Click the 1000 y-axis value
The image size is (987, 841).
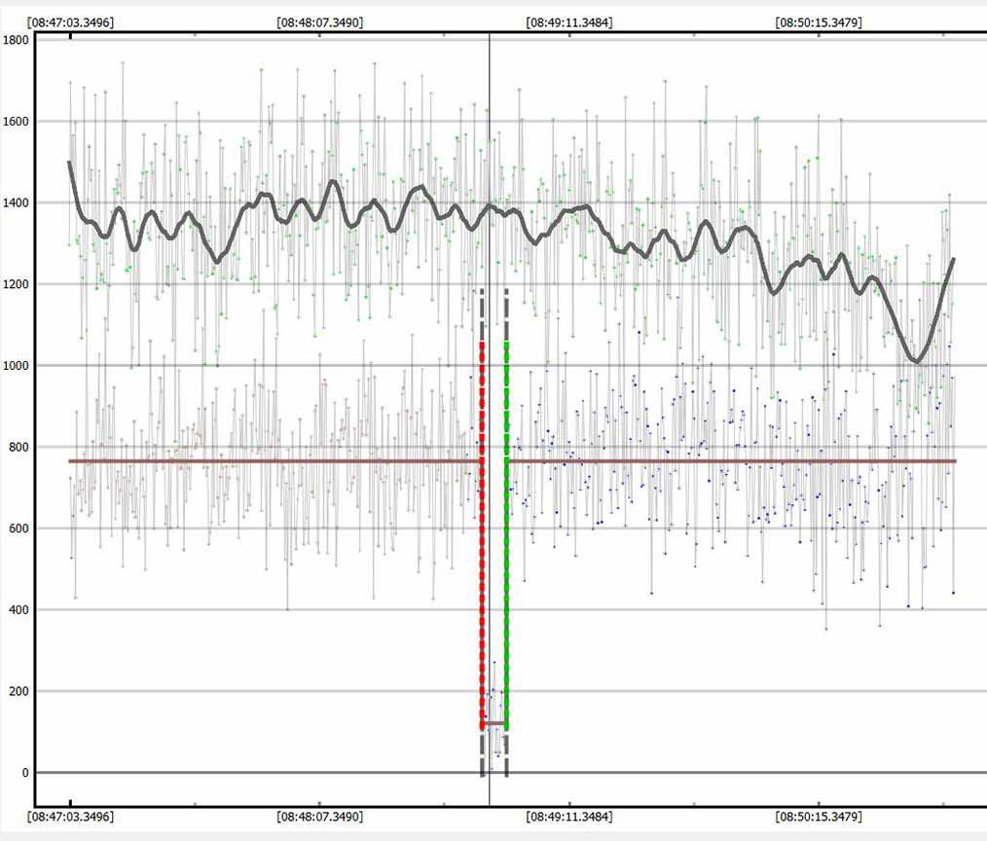point(16,366)
